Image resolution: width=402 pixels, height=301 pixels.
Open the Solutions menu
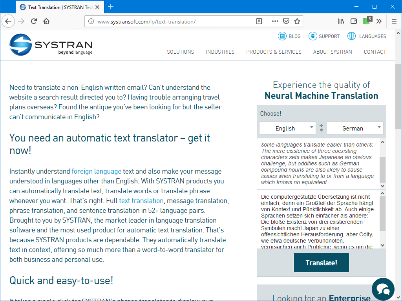[181, 52]
